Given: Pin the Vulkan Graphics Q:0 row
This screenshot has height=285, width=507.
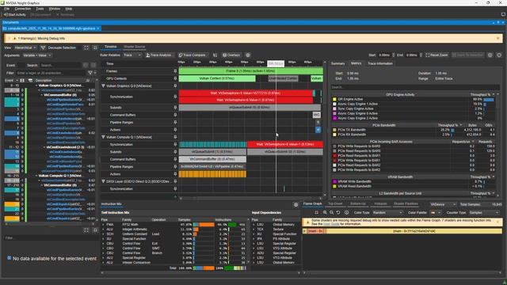Looking at the screenshot, I should (x=175, y=86).
